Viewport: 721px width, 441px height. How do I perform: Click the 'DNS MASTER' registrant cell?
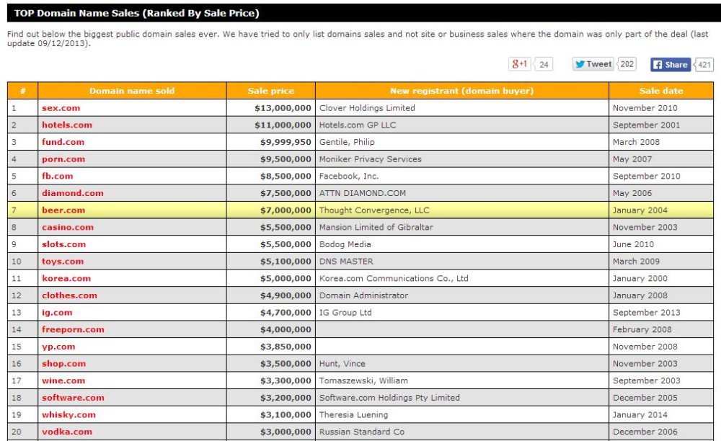click(461, 262)
